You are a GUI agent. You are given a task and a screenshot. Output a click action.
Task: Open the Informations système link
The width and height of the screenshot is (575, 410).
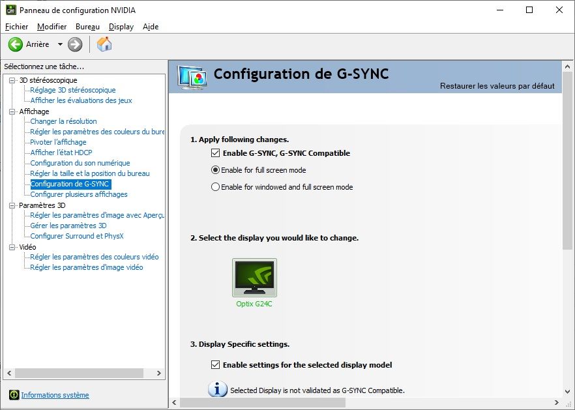[55, 395]
